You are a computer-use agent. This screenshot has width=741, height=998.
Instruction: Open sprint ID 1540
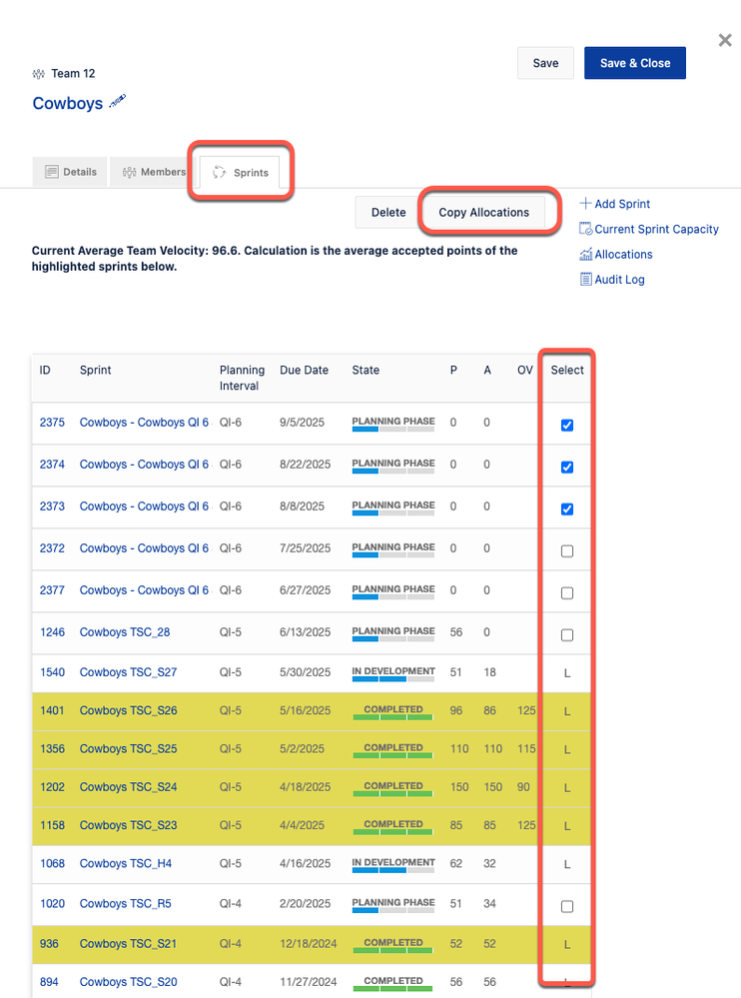pos(52,672)
